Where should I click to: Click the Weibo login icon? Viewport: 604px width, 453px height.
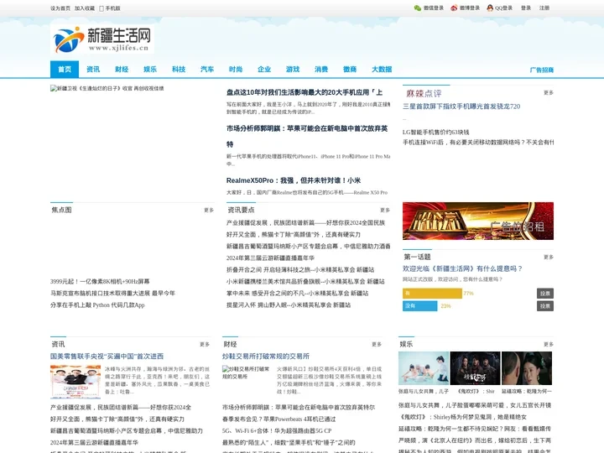pos(454,8)
